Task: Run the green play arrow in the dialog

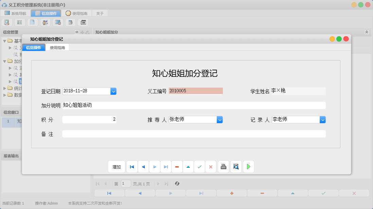Action: click(x=248, y=166)
